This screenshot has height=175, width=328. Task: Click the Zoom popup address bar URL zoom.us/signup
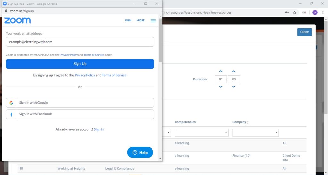[22, 11]
